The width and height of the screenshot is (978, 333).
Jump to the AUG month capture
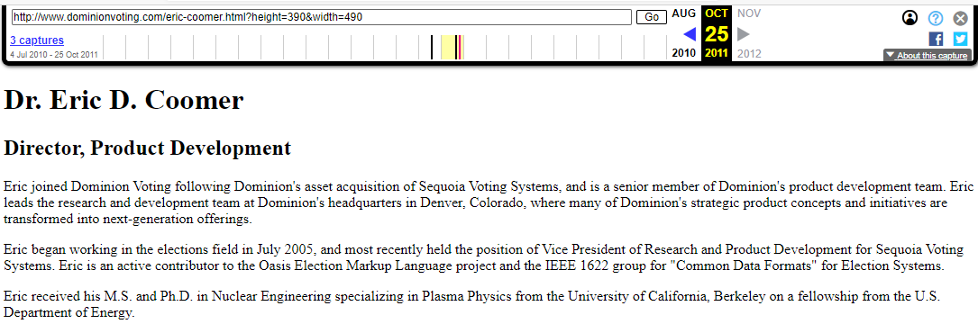click(x=683, y=13)
